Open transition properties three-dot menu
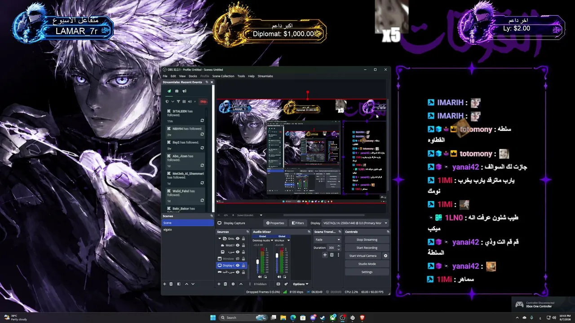Viewport: 575px width, 323px height. point(338,255)
